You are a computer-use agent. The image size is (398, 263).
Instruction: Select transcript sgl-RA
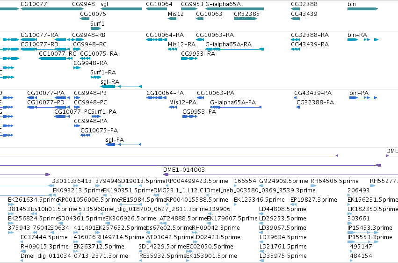tap(121, 87)
